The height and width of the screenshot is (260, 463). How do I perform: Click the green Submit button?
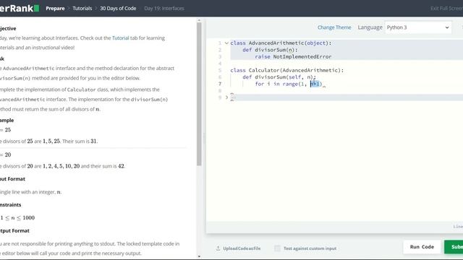(x=454, y=247)
